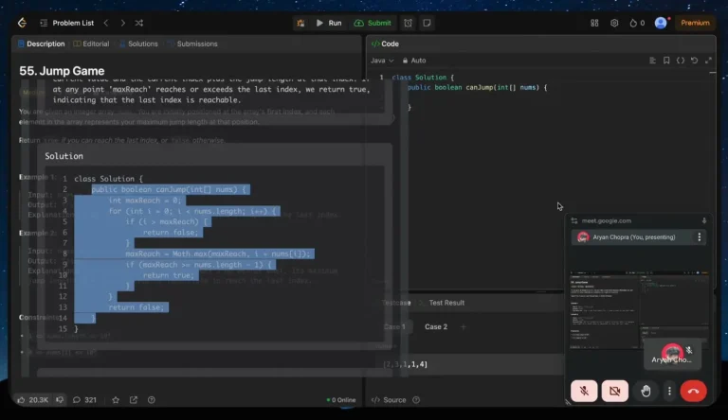The image size is (728, 420).
Task: Open help question mark in description footer
Action: point(152,399)
